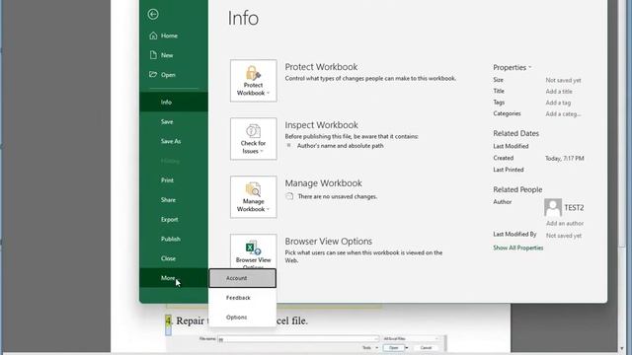This screenshot has width=632, height=355.
Task: Click Add a title field
Action: (559, 92)
